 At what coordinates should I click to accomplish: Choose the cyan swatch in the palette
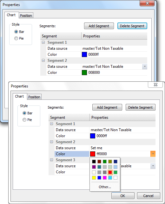click(110, 178)
